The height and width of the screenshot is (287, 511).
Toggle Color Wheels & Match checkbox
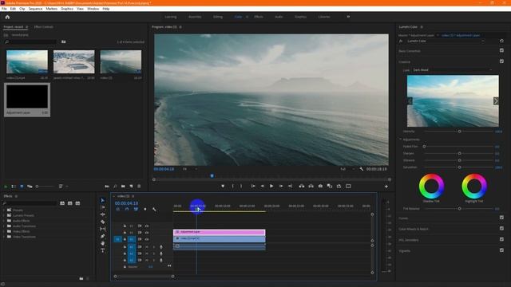tap(501, 229)
